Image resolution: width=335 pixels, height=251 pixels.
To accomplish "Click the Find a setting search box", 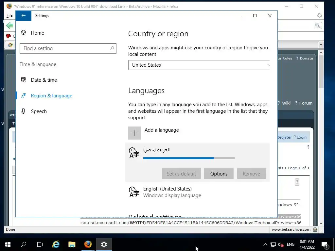I will pos(68,48).
